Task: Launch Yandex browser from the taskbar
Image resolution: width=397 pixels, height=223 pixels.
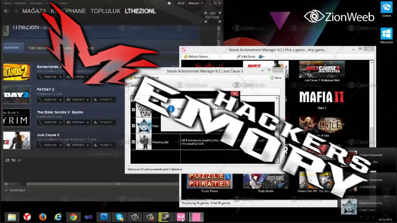Action: (27, 217)
